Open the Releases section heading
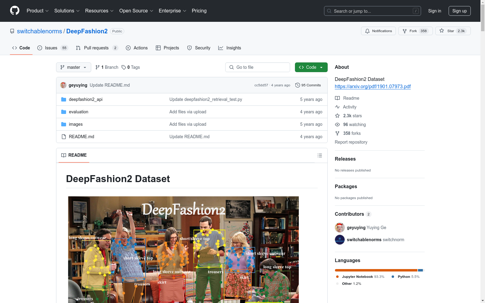 pyautogui.click(x=345, y=159)
